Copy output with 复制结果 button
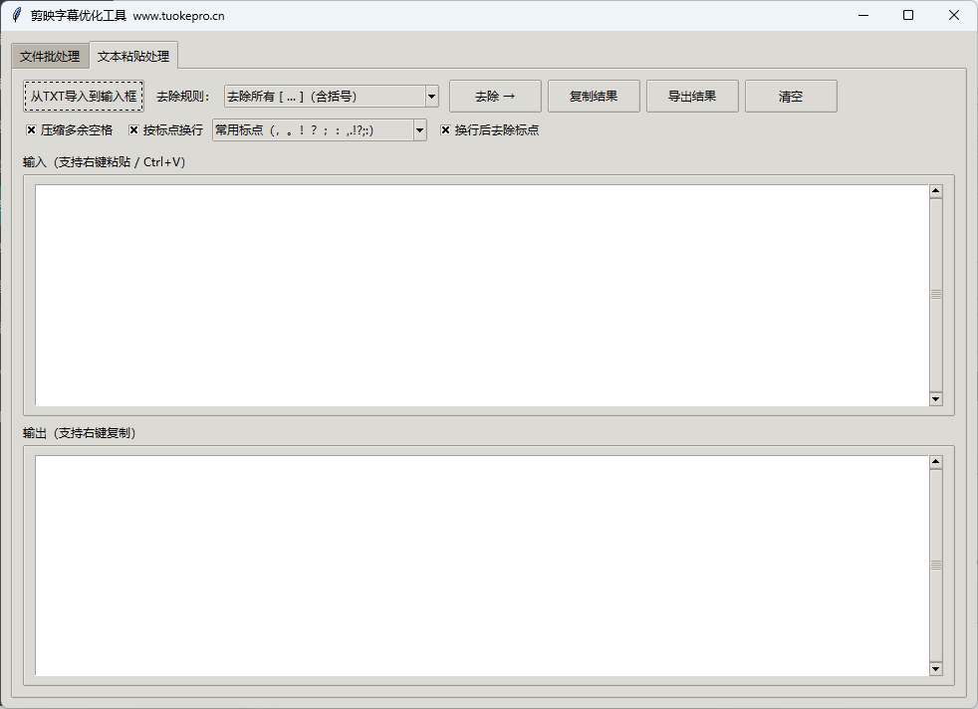This screenshot has width=978, height=709. pos(594,97)
